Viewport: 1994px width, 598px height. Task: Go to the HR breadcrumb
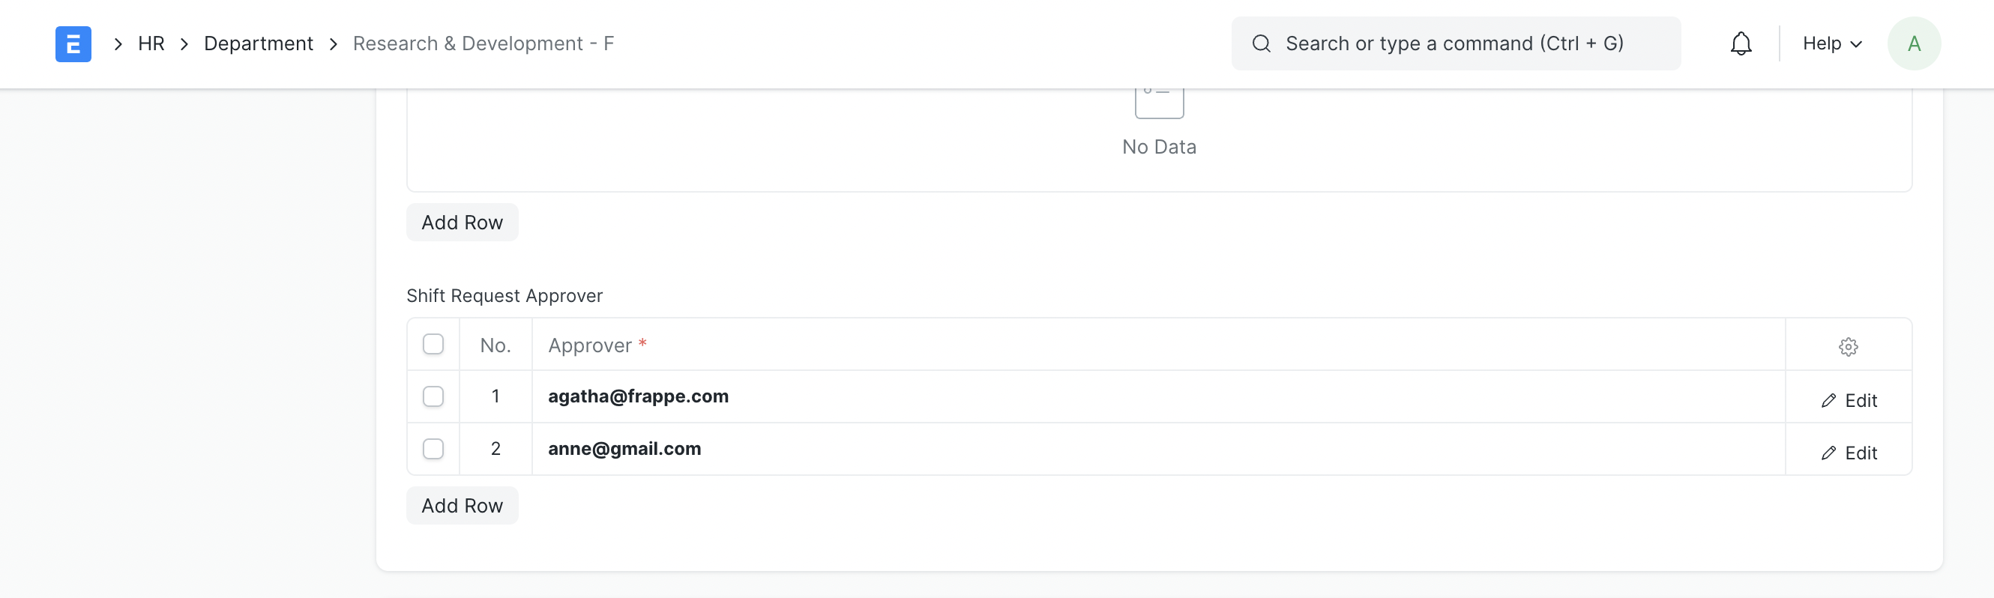(x=151, y=44)
